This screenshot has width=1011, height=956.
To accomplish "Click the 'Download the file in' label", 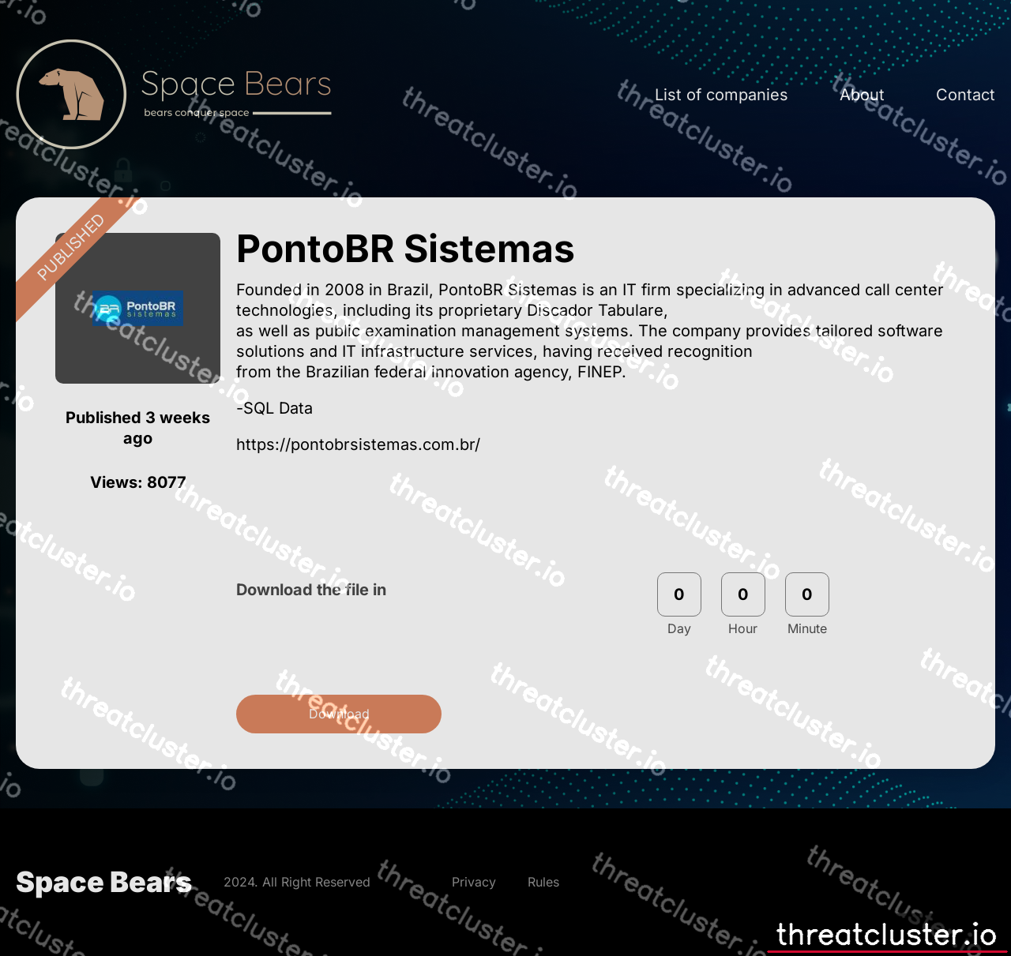I will [x=311, y=590].
